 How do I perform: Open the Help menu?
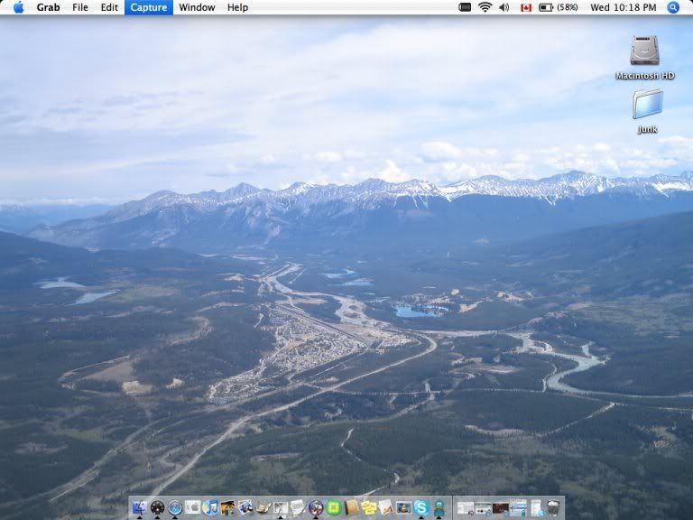click(237, 7)
